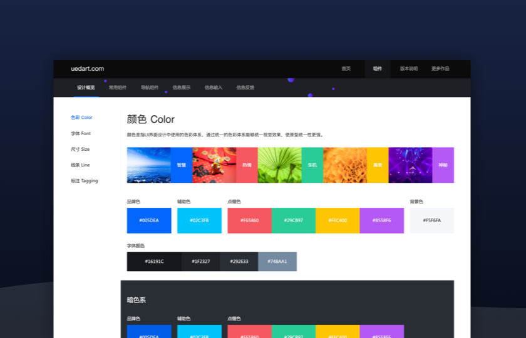Choose the #B558F6 accent swatch
Image resolution: width=526 pixels, height=338 pixels.
[382, 220]
